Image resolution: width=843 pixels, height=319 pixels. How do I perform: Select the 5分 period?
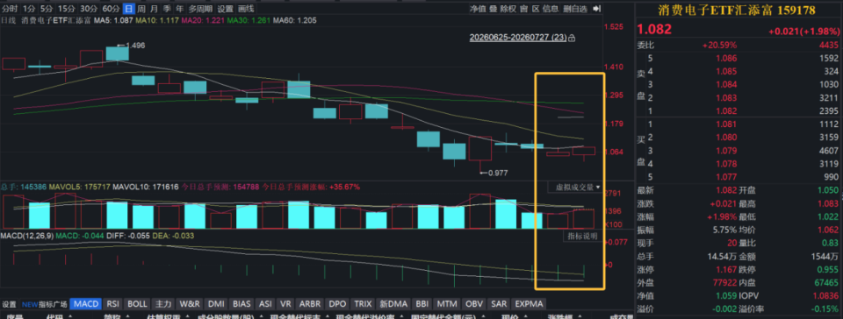tap(47, 9)
